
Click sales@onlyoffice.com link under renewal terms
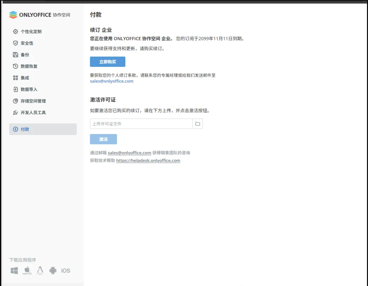point(111,81)
